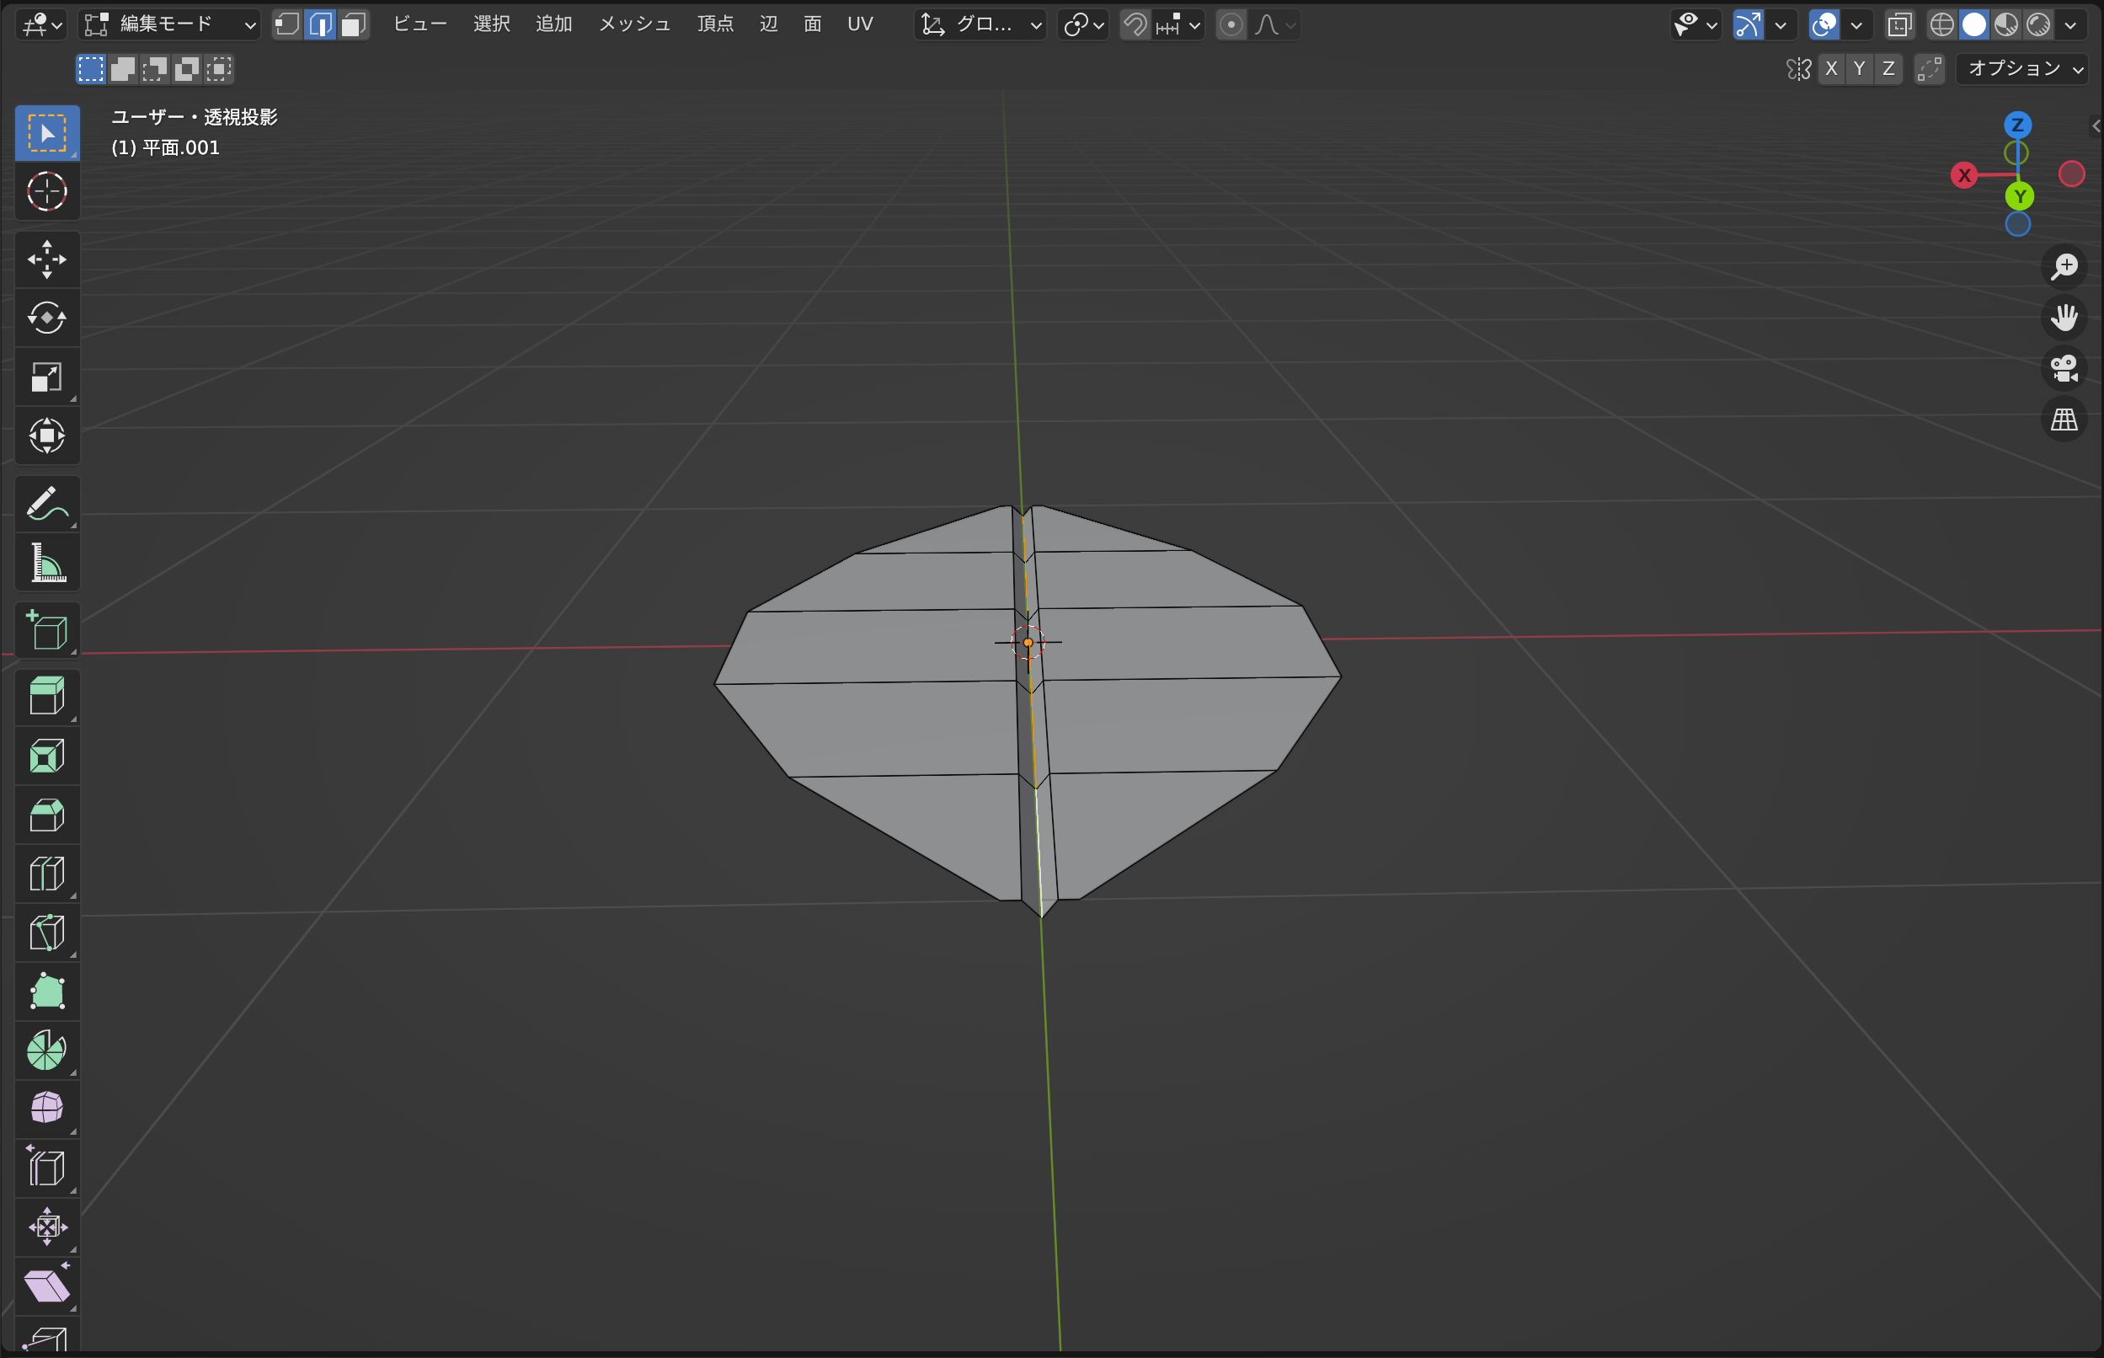Select the Knife tool
This screenshot has height=1358, width=2104.
point(46,933)
